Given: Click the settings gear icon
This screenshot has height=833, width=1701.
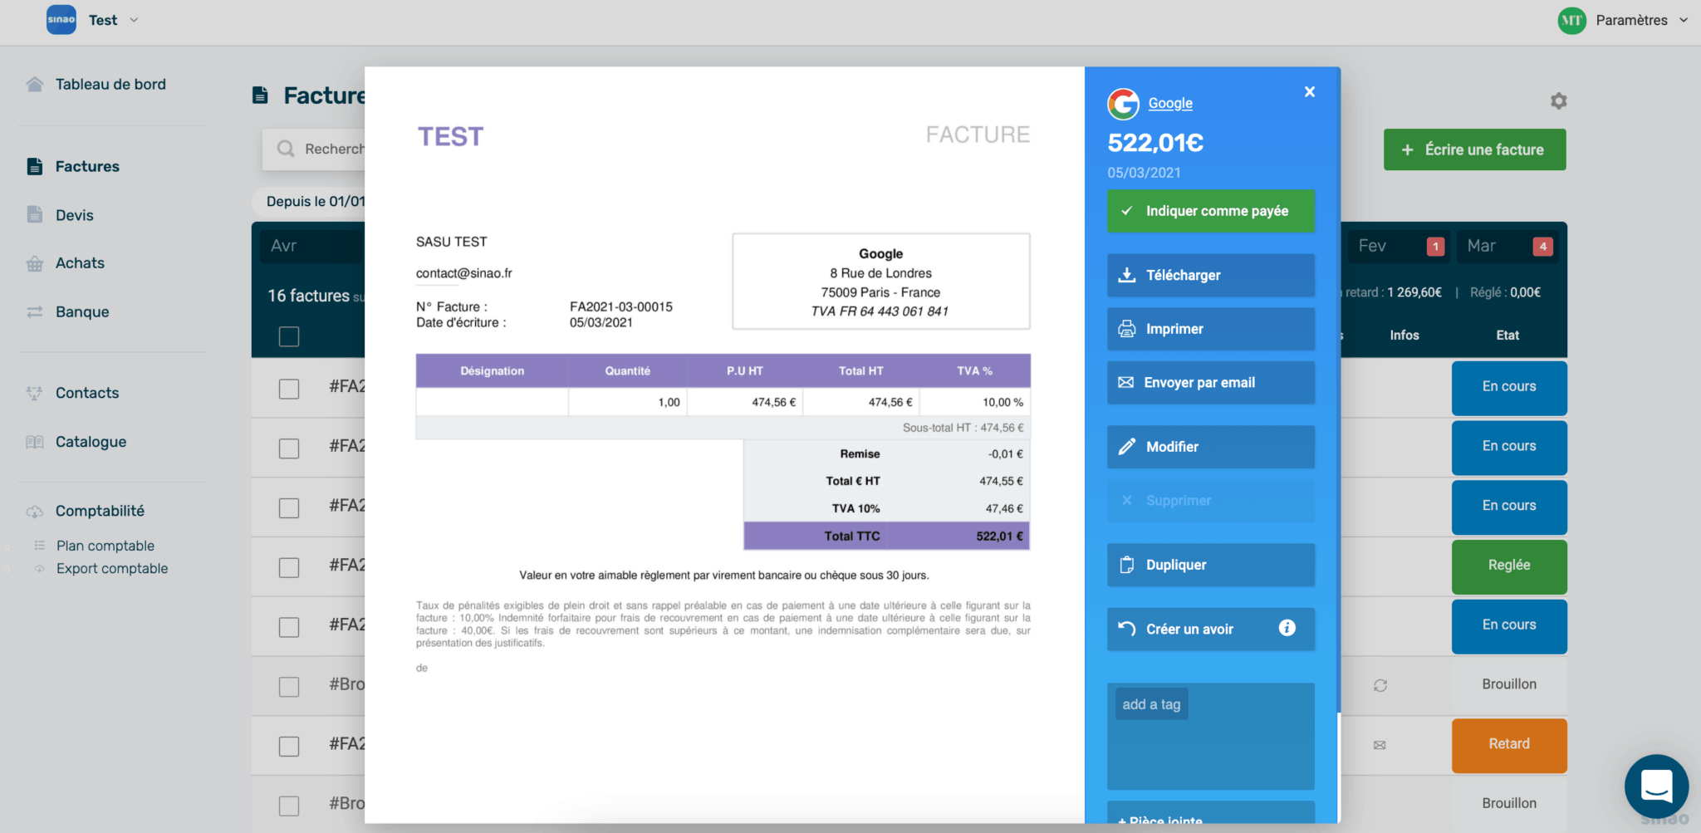Looking at the screenshot, I should click(1558, 101).
